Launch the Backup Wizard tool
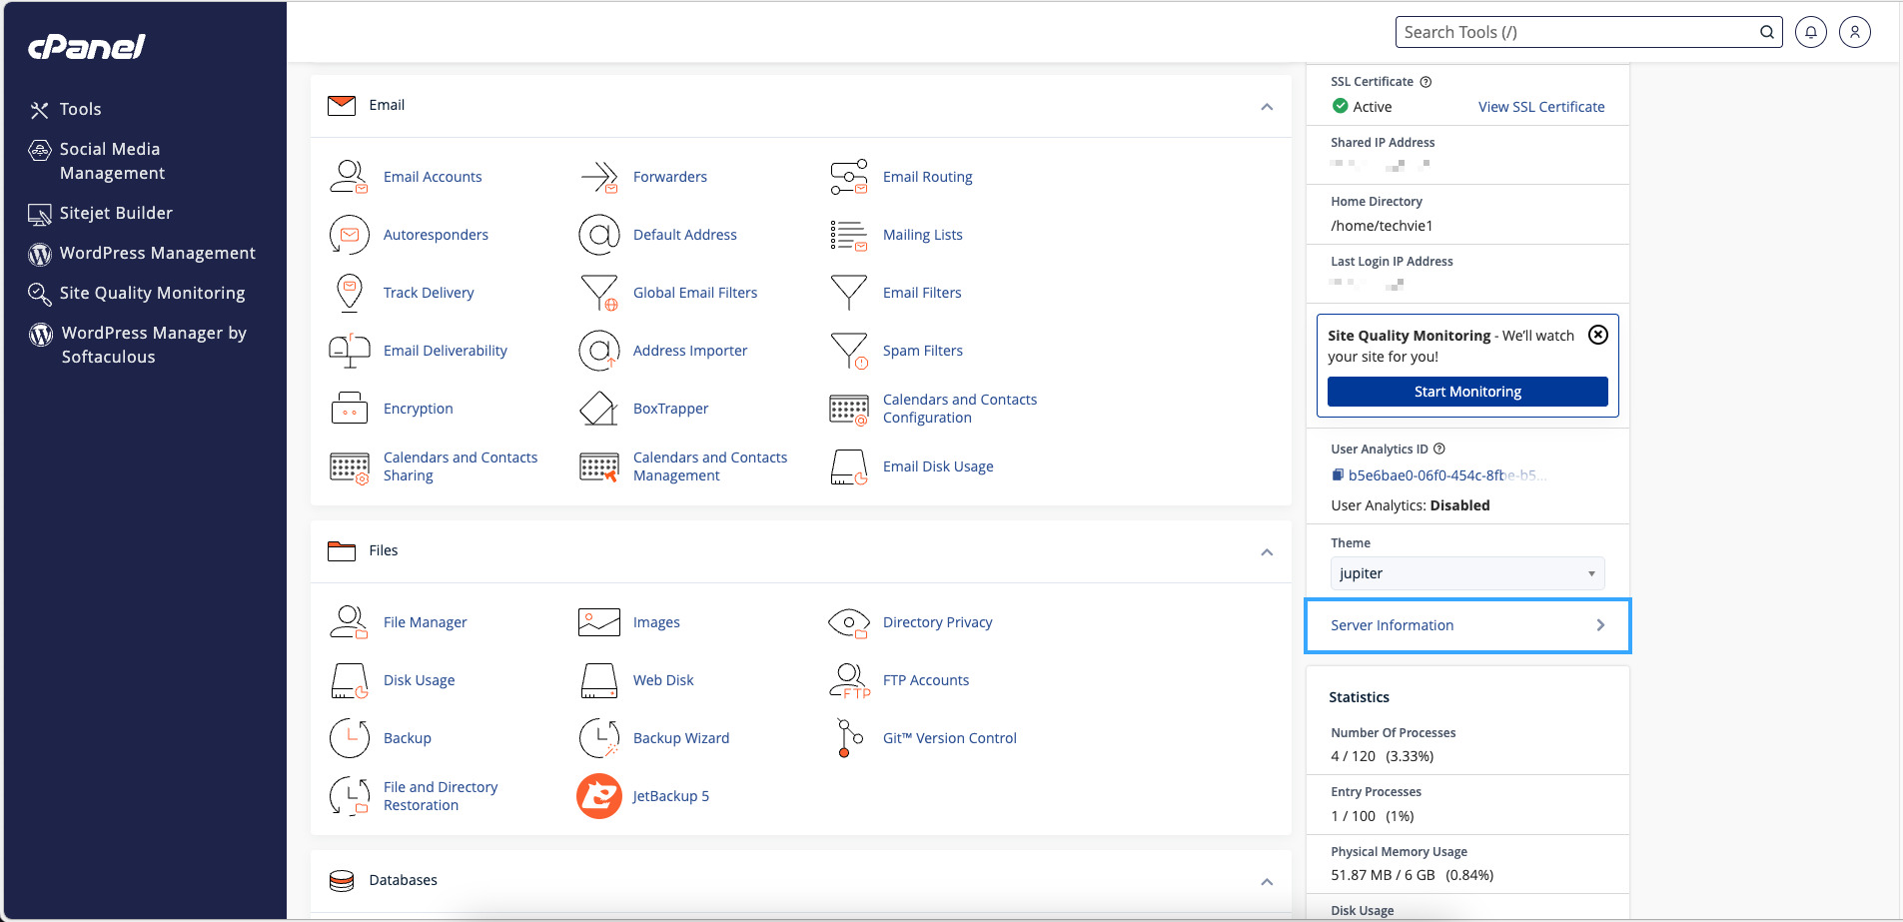Image resolution: width=1903 pixels, height=922 pixels. click(x=680, y=737)
